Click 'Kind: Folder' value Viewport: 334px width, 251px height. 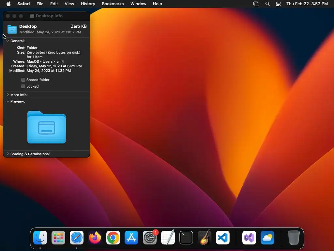point(32,48)
